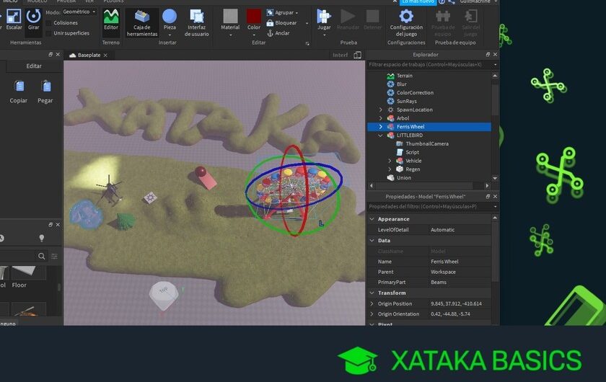Open Bloquear dropdown arrow

click(307, 23)
